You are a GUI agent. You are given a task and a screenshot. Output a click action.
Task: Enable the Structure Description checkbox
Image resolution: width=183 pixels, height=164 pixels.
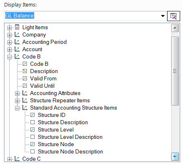pos(33,122)
